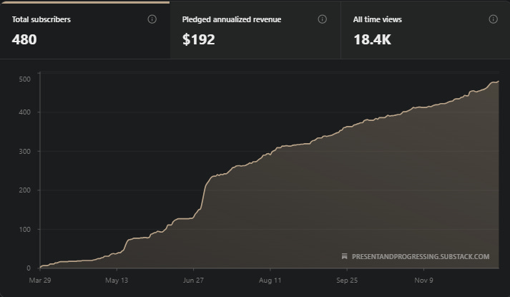Click the 100 y-axis label
The height and width of the screenshot is (297, 510).
[x=25, y=229]
